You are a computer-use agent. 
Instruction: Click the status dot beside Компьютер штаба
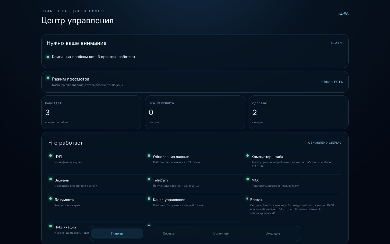coord(247,156)
